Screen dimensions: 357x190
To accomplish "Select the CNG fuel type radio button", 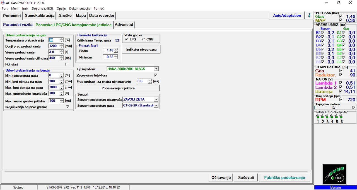I will tap(143, 40).
